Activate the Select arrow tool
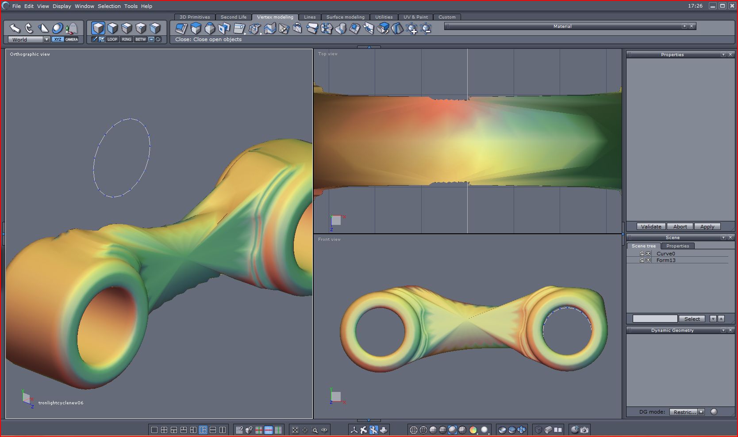Viewport: 738px width, 437px height. pos(15,28)
